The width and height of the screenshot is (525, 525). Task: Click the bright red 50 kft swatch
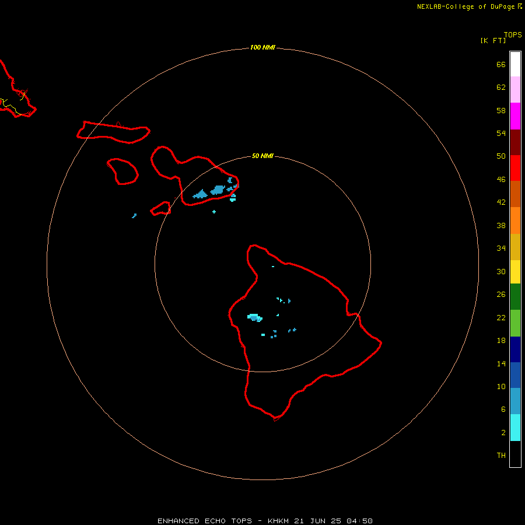pyautogui.click(x=515, y=168)
